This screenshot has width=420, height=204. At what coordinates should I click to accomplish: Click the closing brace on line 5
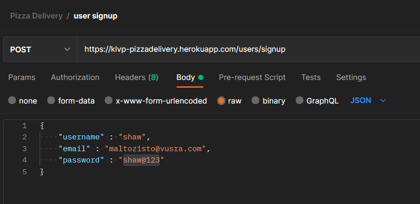(42, 172)
